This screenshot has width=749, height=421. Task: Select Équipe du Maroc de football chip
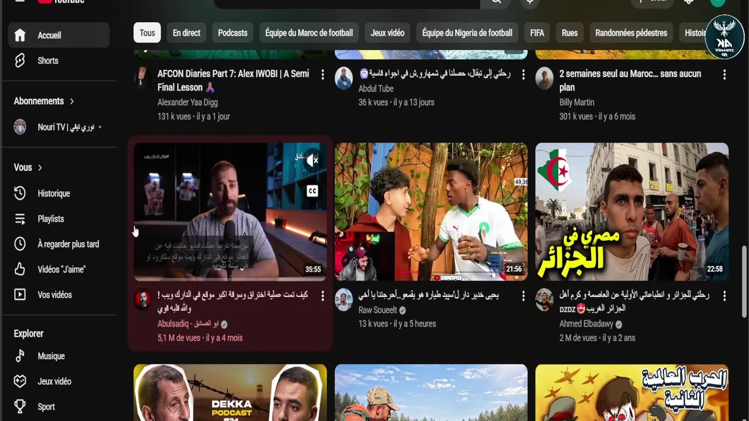(x=309, y=33)
